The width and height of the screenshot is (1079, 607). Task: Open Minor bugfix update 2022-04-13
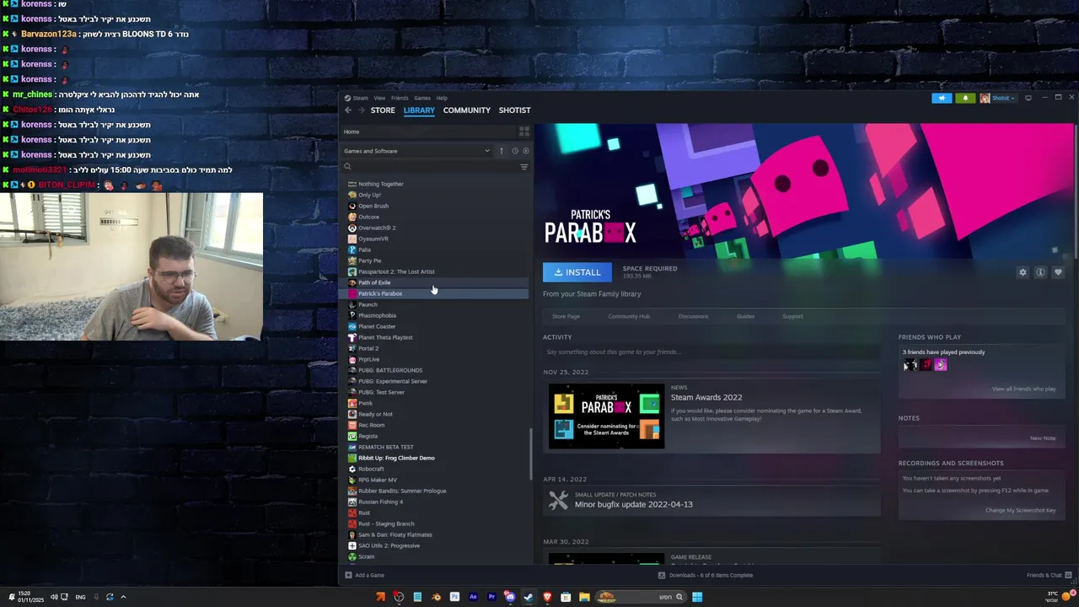click(634, 504)
